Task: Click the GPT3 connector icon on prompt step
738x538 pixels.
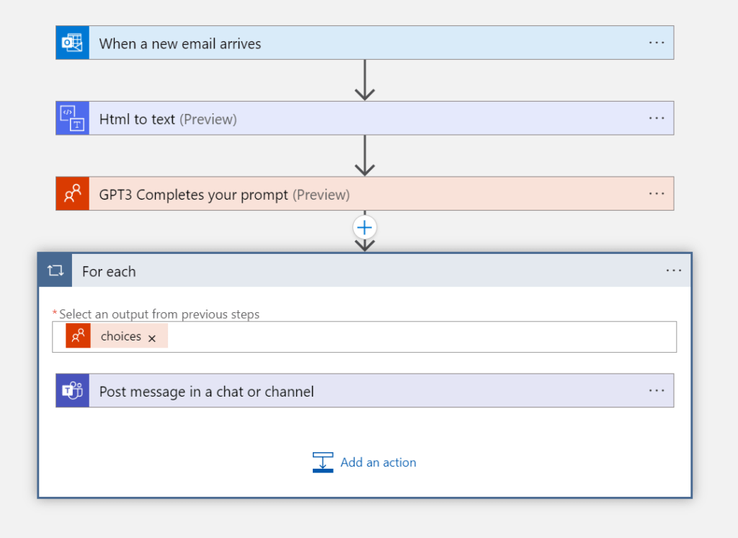Action: (73, 193)
